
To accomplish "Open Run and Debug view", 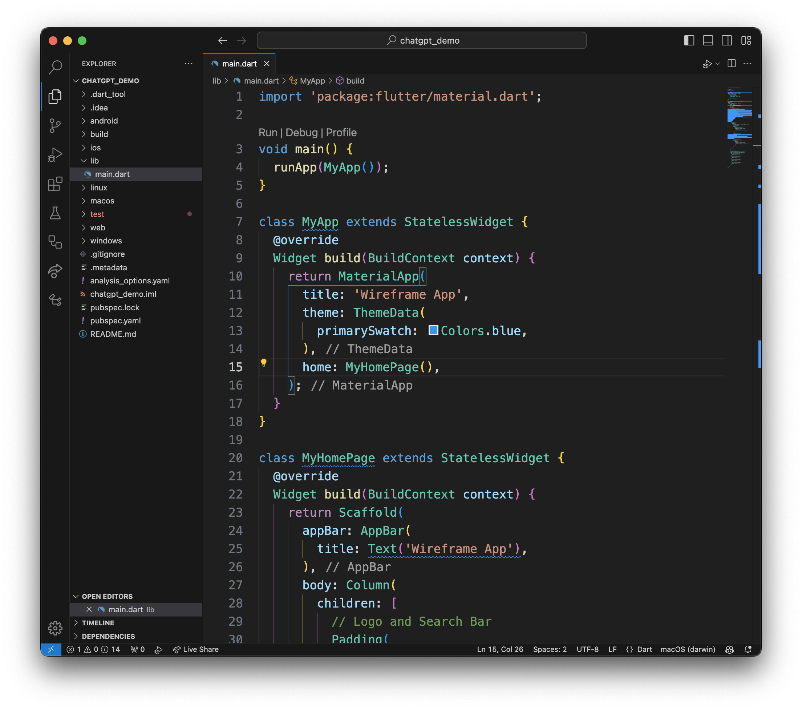I will (x=55, y=155).
